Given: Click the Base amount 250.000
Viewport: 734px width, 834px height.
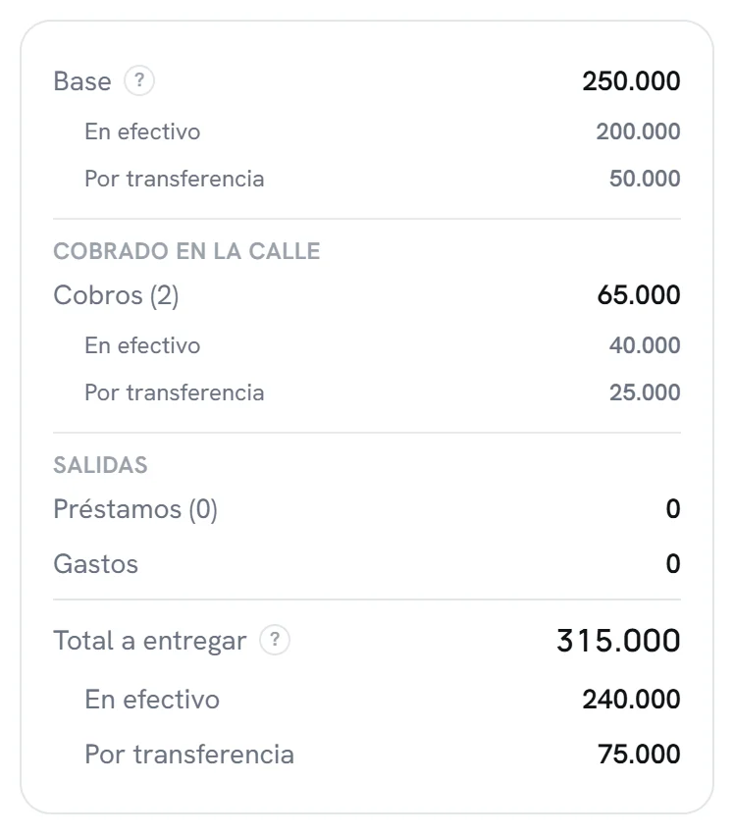Looking at the screenshot, I should click(x=631, y=81).
